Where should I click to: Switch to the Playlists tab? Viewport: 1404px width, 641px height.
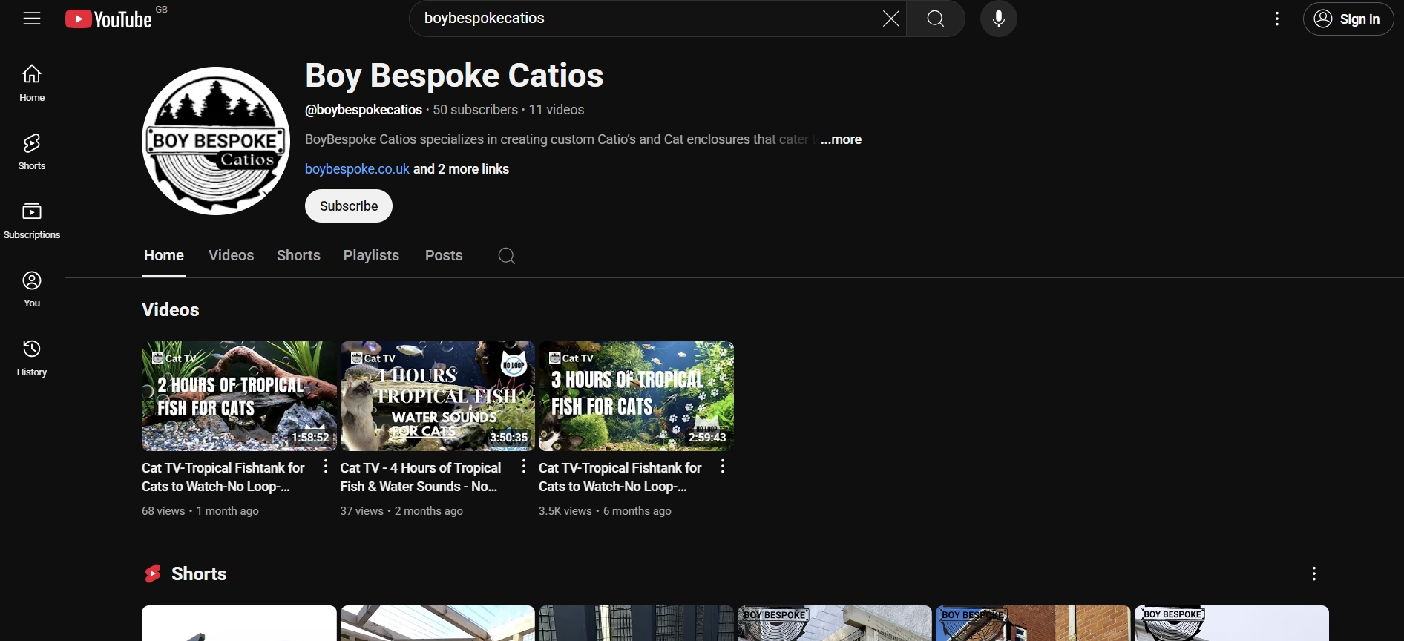(371, 256)
